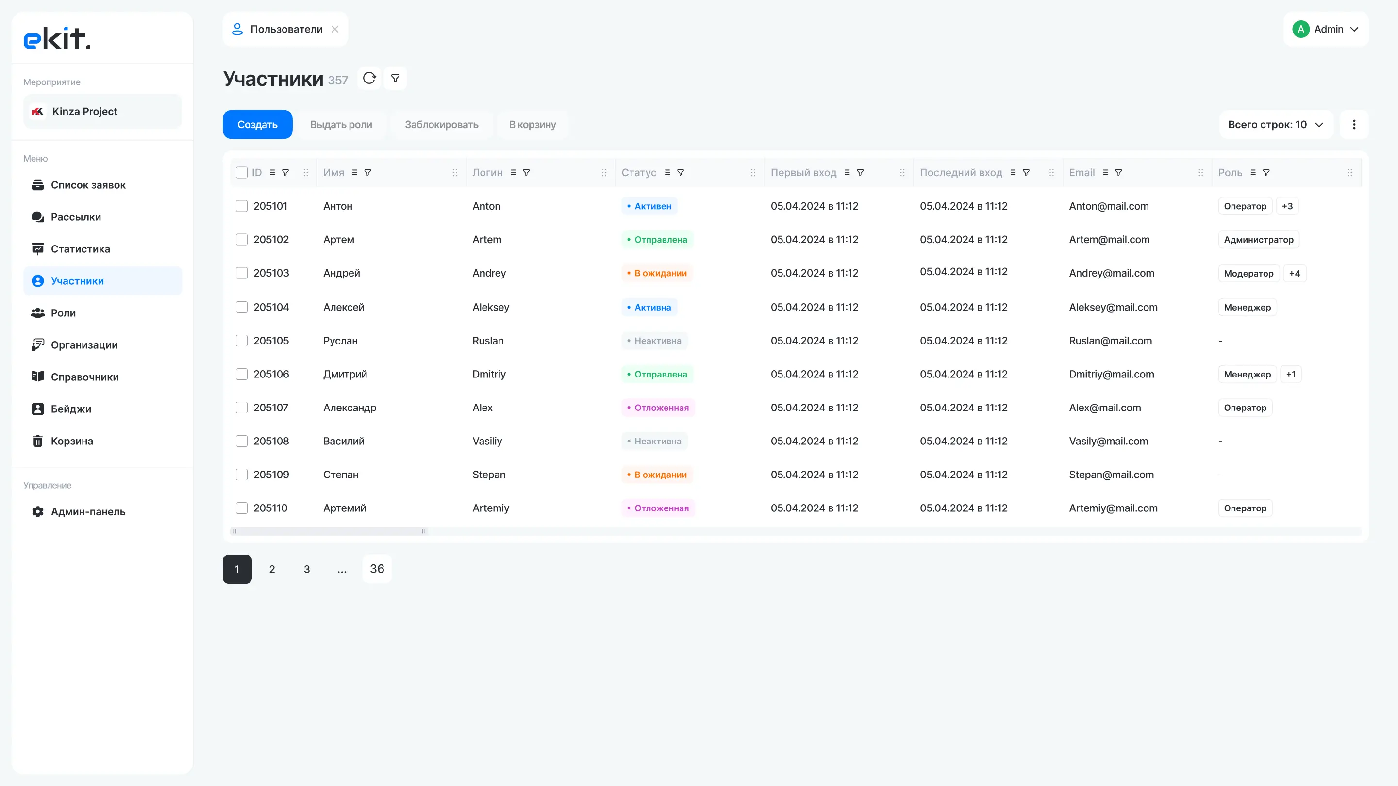1398x786 pixels.
Task: Click the sort icon in the Имя column
Action: click(x=354, y=173)
